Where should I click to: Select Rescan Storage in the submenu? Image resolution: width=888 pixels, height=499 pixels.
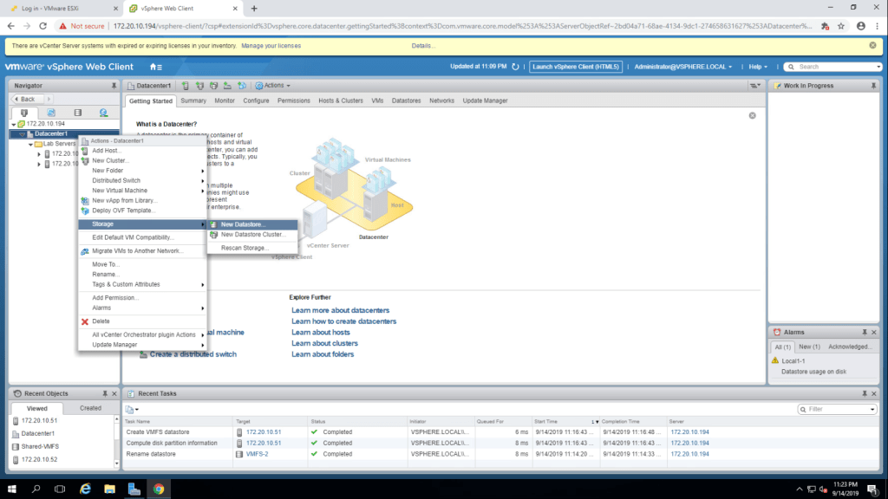coord(245,248)
